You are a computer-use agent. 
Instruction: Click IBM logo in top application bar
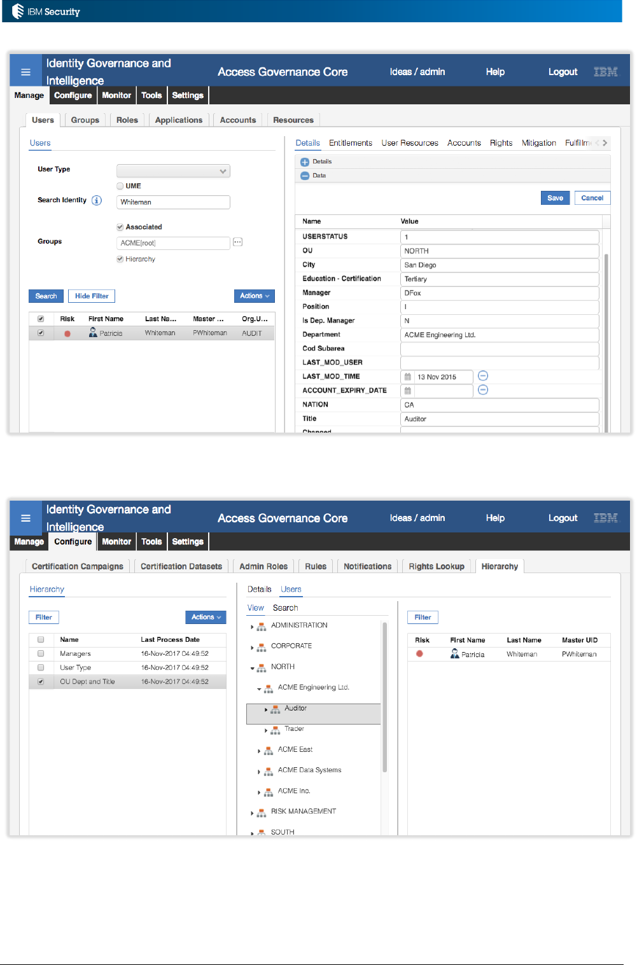[x=606, y=72]
